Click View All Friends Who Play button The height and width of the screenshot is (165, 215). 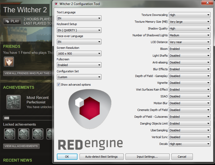pyautogui.click(x=28, y=73)
